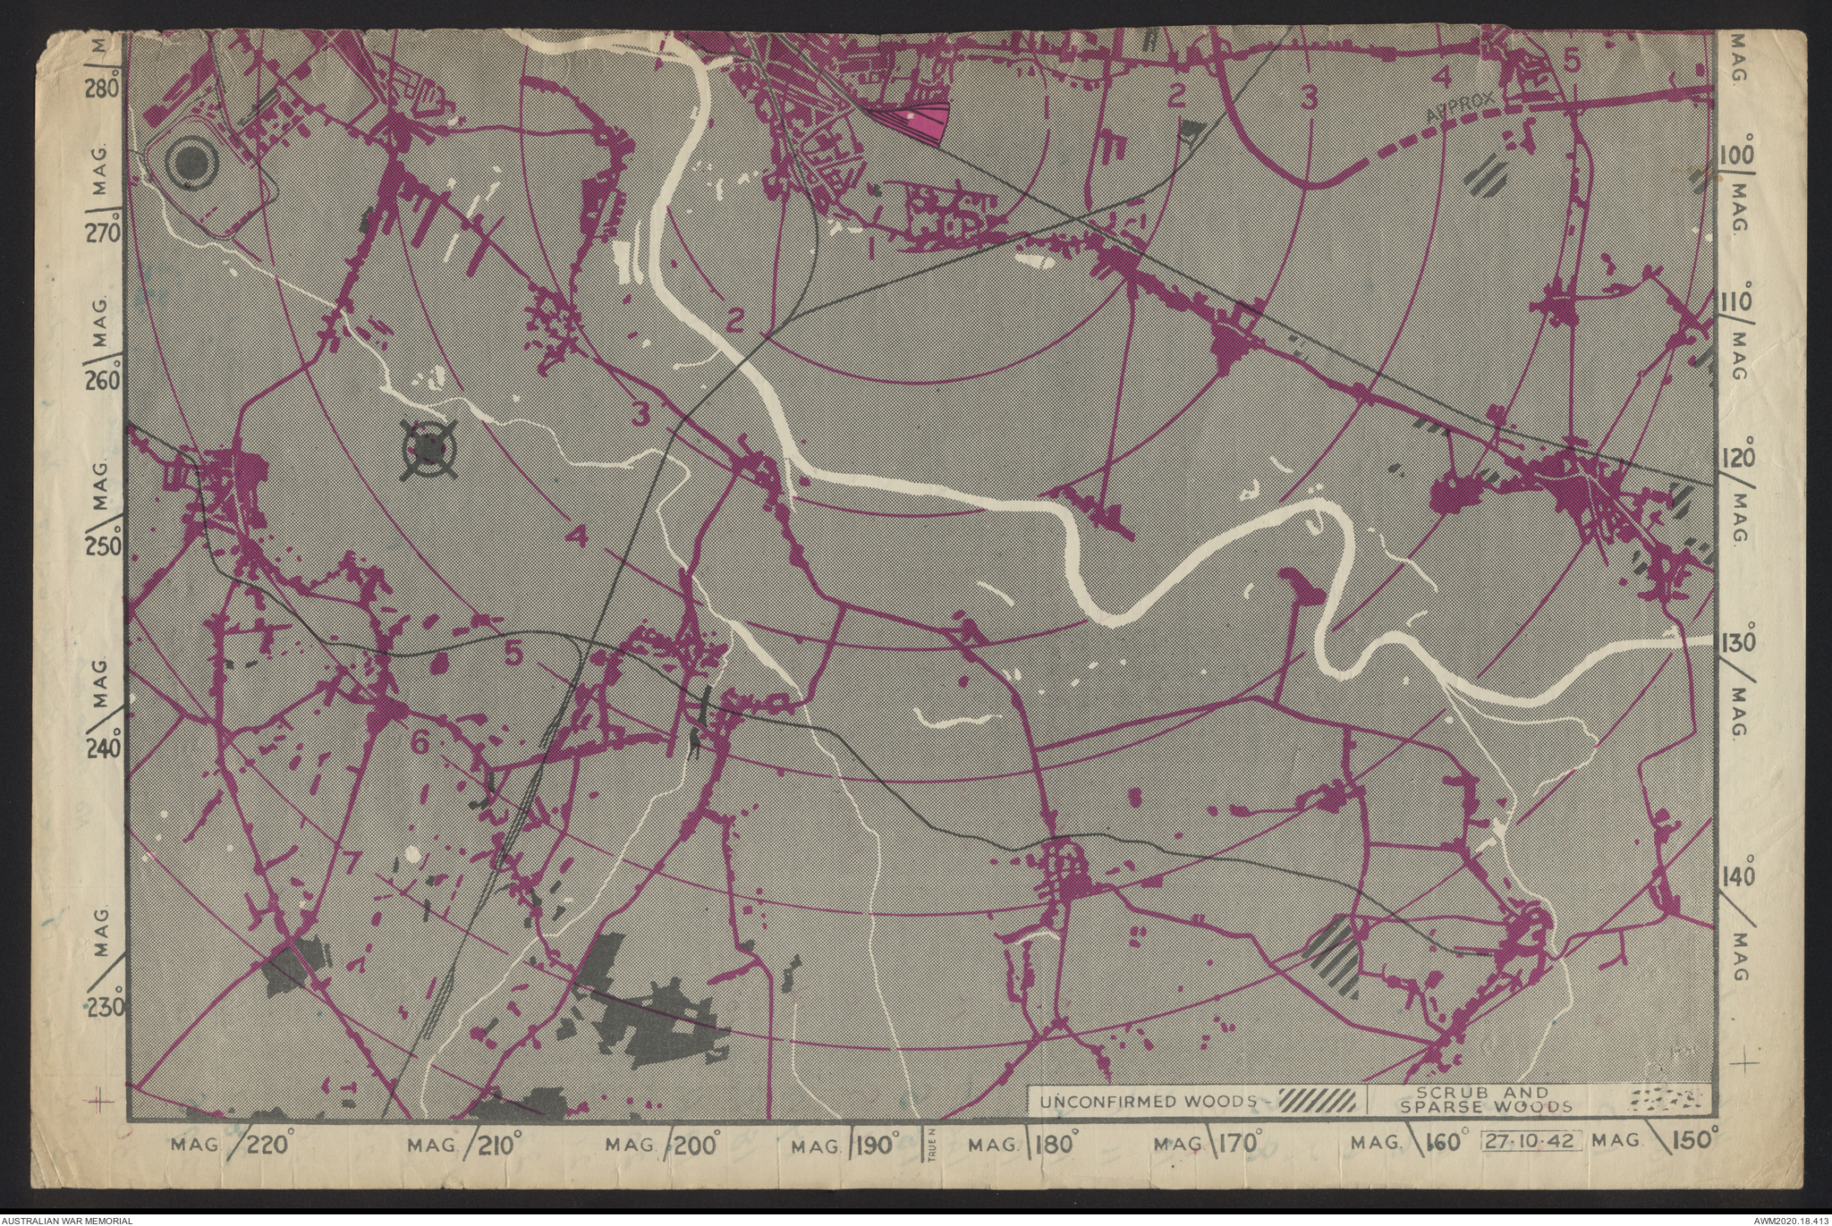
Task: Click the concentric circle target symbol
Action: pyautogui.click(x=192, y=163)
